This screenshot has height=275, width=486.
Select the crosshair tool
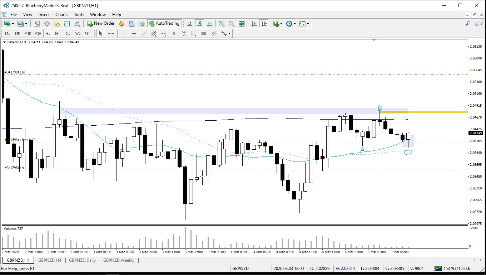click(x=111, y=33)
